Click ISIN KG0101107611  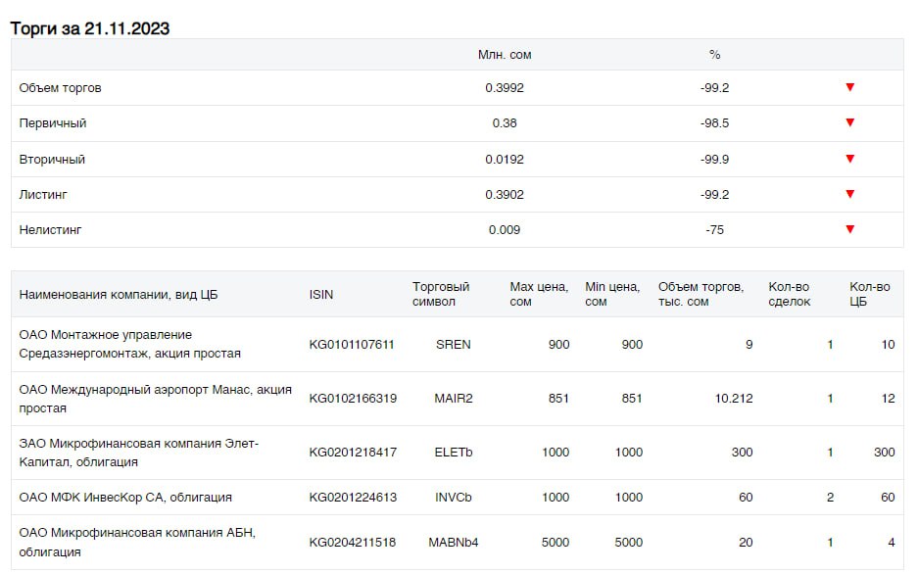click(352, 344)
